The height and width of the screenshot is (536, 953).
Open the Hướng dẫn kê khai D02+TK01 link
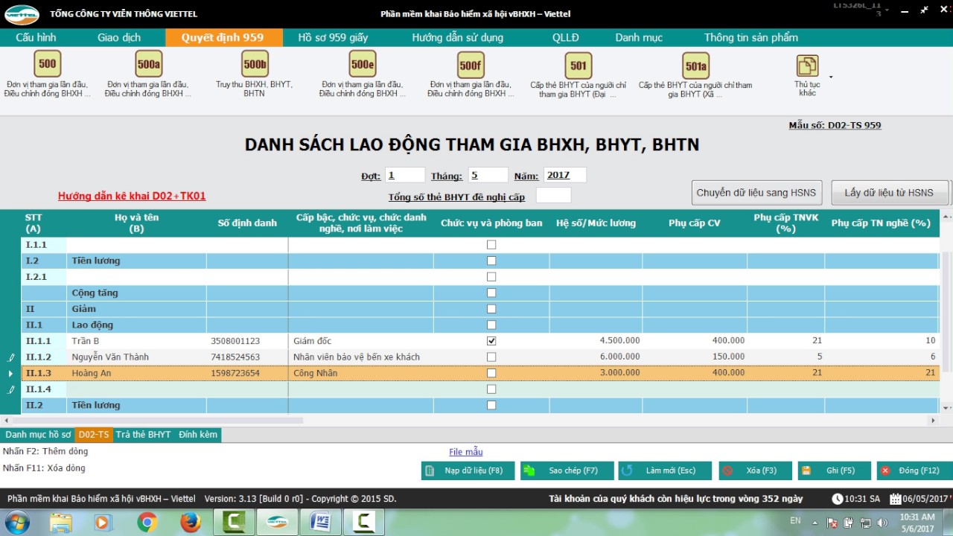(132, 197)
